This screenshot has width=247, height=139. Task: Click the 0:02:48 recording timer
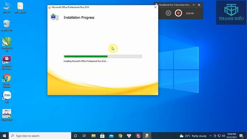point(189,13)
